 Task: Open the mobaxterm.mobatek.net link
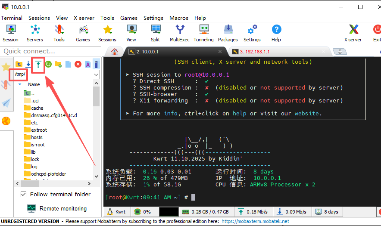[256, 221]
